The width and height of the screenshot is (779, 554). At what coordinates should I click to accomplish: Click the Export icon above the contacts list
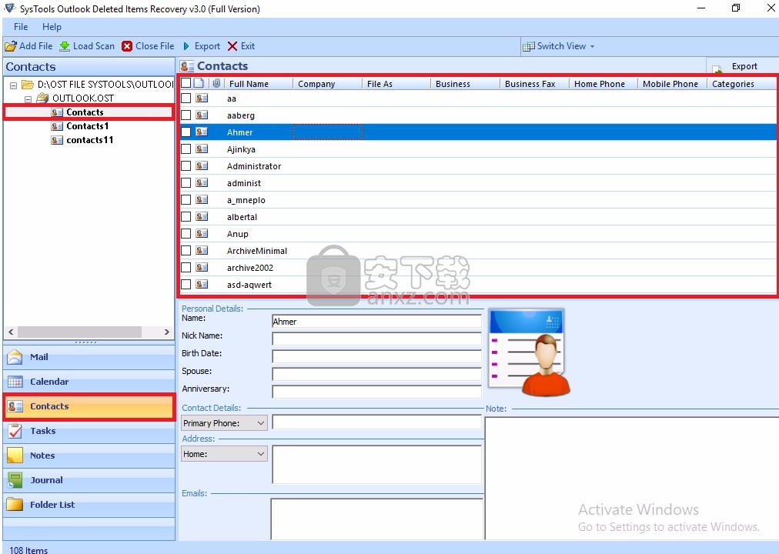(717, 68)
